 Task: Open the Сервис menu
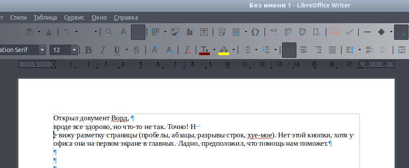[x=74, y=17]
